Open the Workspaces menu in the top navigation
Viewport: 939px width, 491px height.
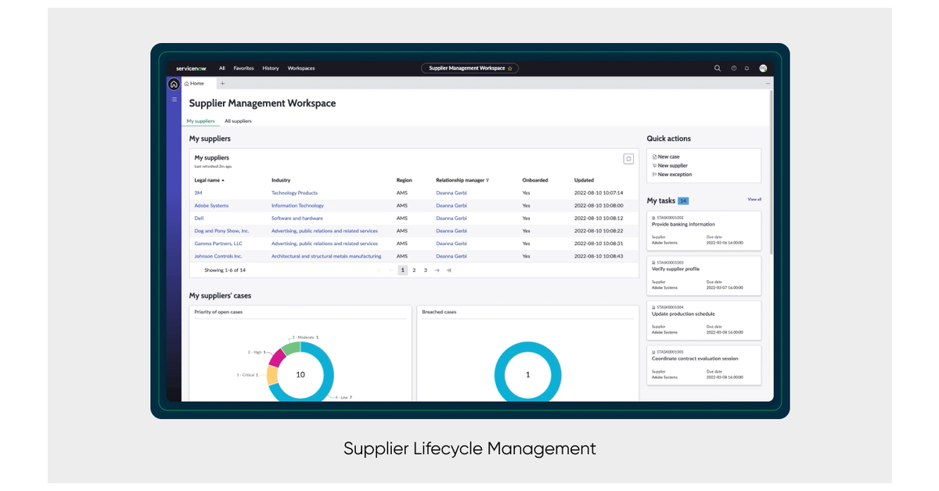coord(300,68)
